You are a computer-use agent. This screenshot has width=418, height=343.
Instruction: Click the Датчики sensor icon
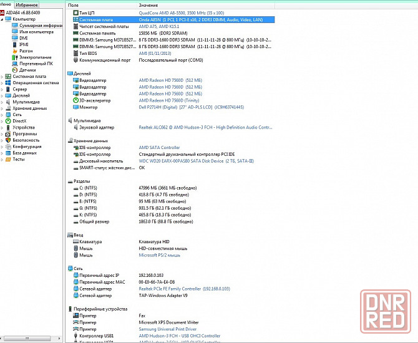click(x=15, y=70)
